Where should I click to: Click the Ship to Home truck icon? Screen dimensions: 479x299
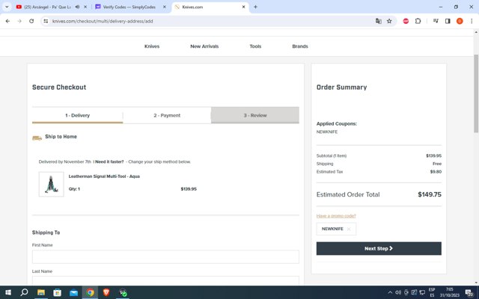[x=37, y=138]
